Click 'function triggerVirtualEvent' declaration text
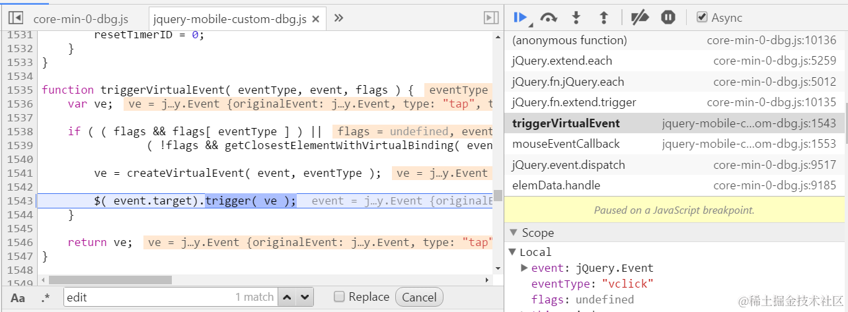The width and height of the screenshot is (848, 312). pos(136,90)
